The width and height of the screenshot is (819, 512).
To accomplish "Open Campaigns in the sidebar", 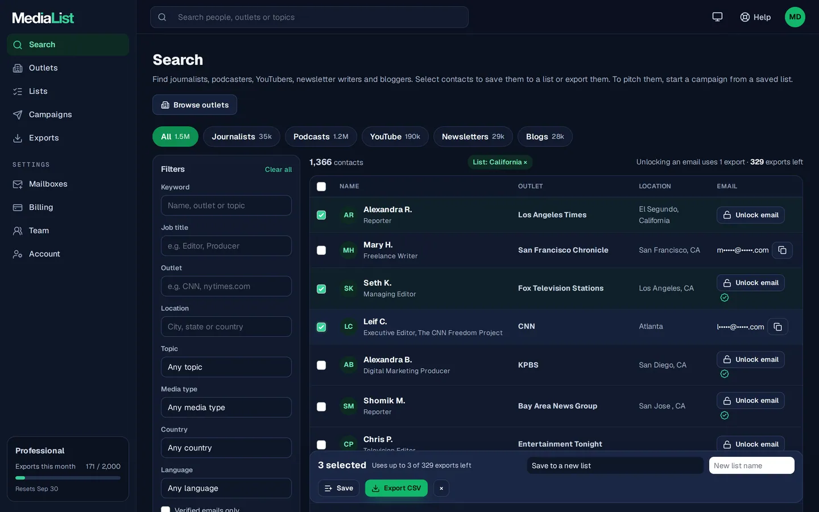I will tap(68, 114).
